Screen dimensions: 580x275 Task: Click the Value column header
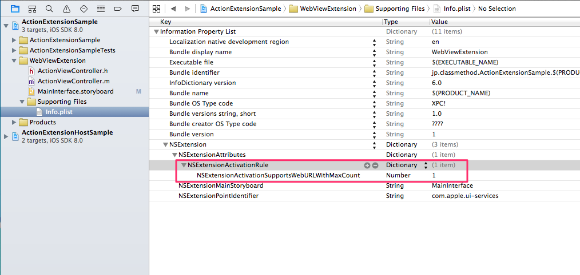click(439, 22)
